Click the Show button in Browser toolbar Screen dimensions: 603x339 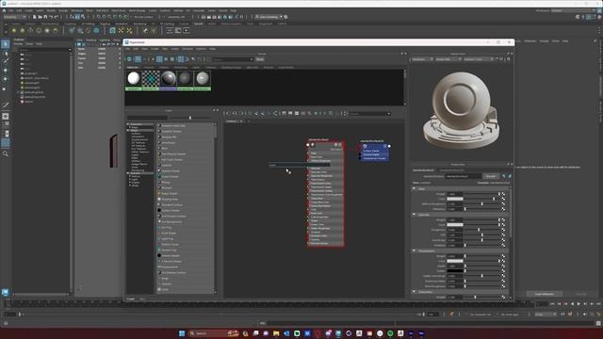[x=260, y=59]
